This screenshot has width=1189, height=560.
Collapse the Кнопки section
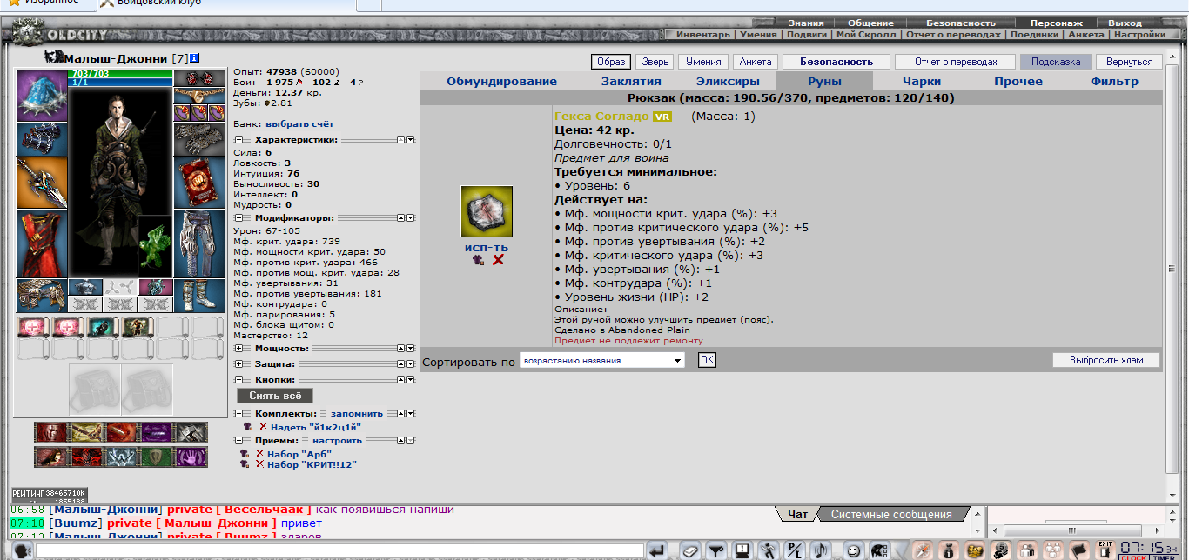coord(239,380)
